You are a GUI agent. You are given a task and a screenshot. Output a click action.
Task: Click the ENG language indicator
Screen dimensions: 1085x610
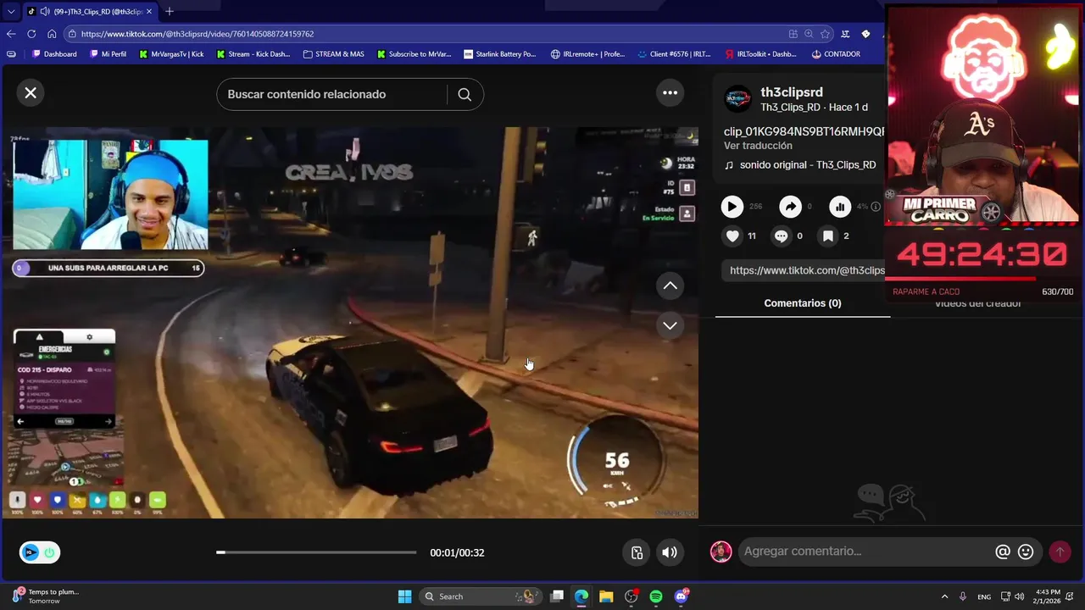click(x=983, y=596)
